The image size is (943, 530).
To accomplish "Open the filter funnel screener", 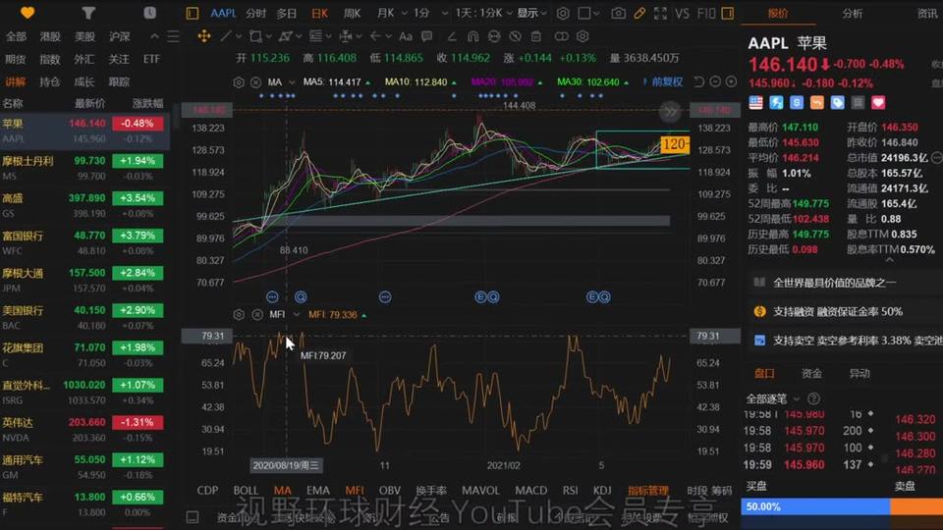I will point(88,13).
